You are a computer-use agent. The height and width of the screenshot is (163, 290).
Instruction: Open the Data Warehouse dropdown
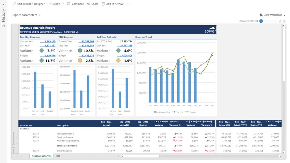[x=272, y=15]
